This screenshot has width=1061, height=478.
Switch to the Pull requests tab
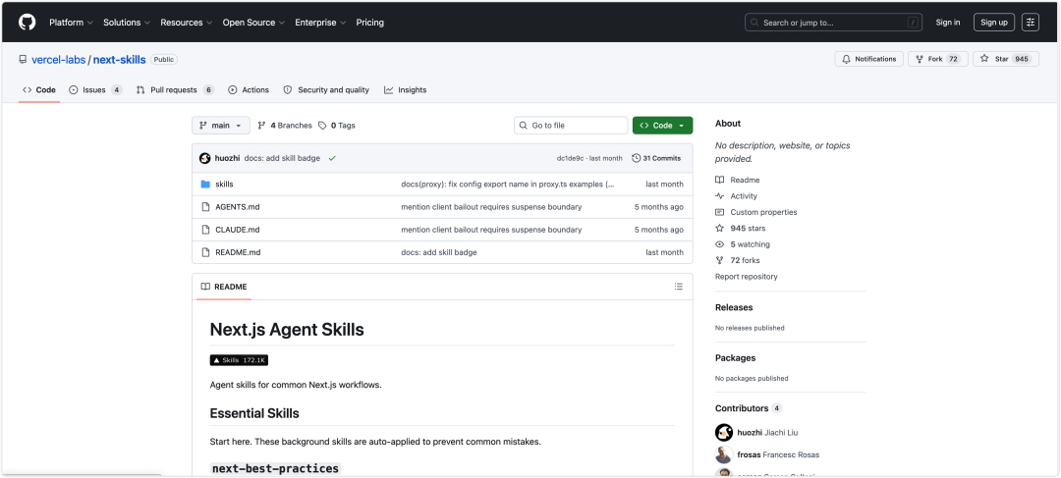coord(175,90)
